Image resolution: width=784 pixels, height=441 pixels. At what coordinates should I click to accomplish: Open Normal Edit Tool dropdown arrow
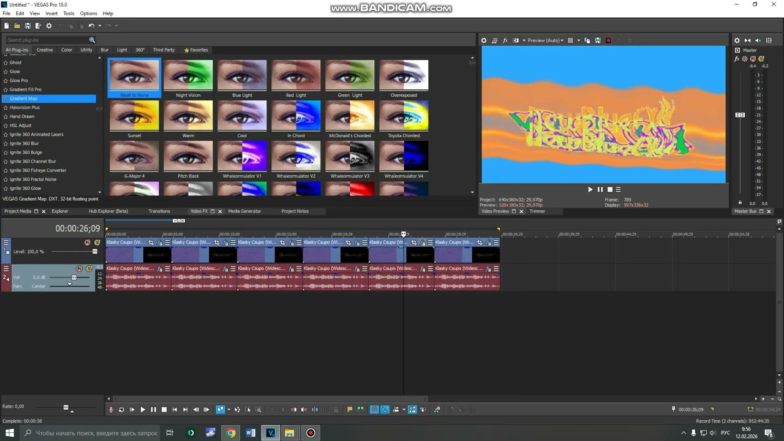click(x=228, y=410)
